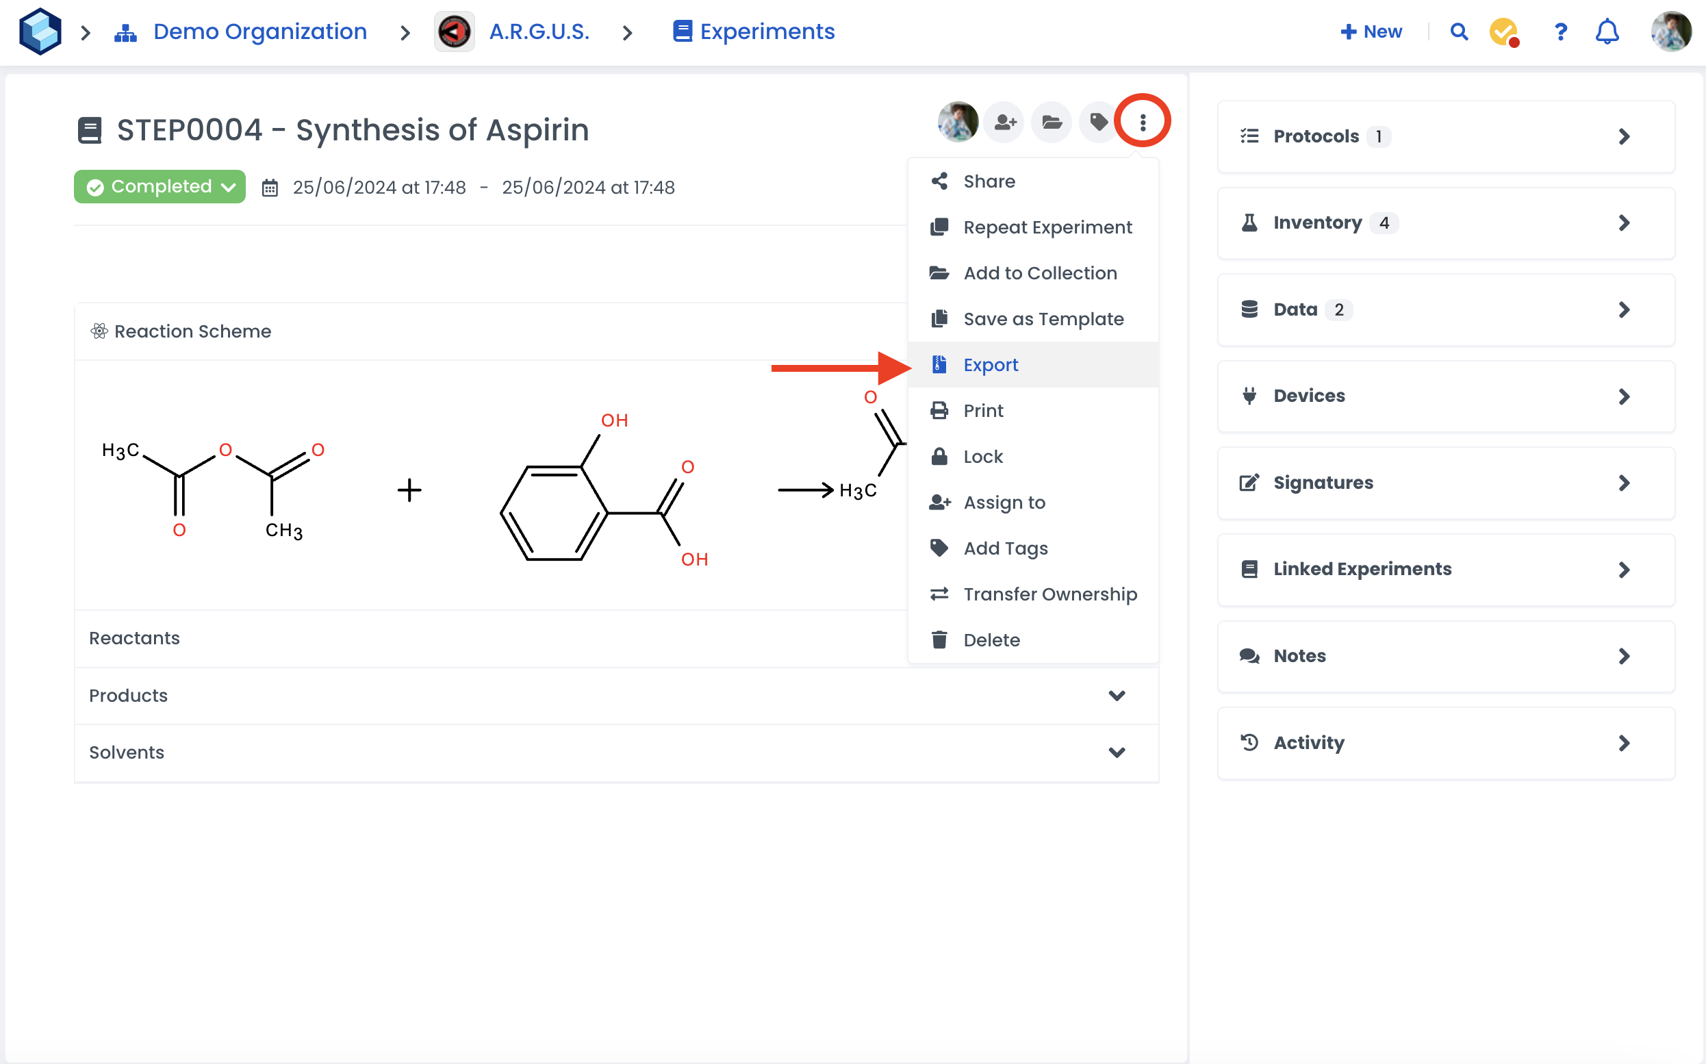Expand the Inventory panel

(1445, 223)
